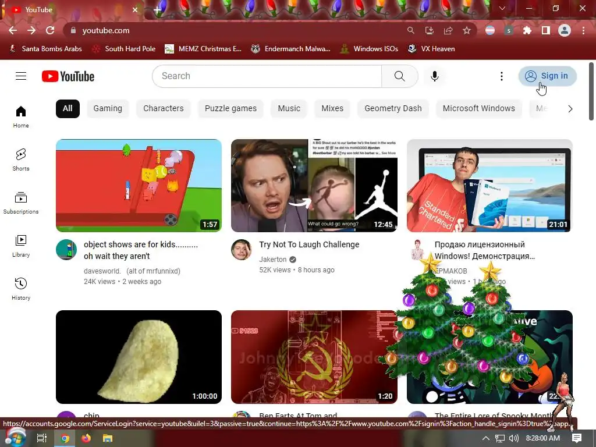
Task: Open Task View on taskbar
Action: (42, 438)
